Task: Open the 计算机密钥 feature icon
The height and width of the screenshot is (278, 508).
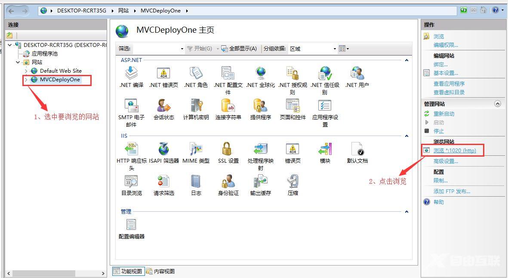Action: click(x=196, y=105)
